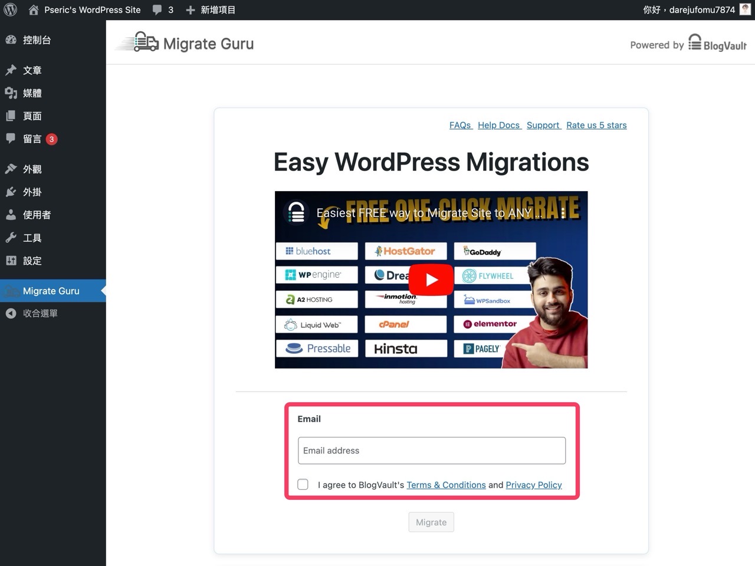
Task: Click the pushpin icon for posts
Action: 11,70
